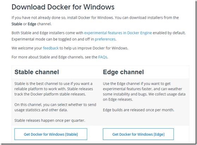
Task: Click the 'Stable is the best channel' paragraph
Action: point(54,89)
